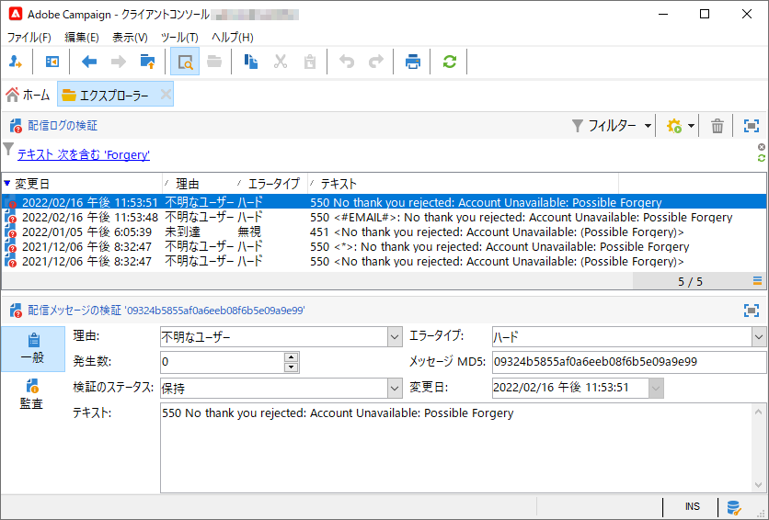
Task: Click the disconnect user toolbar icon
Action: (x=16, y=62)
